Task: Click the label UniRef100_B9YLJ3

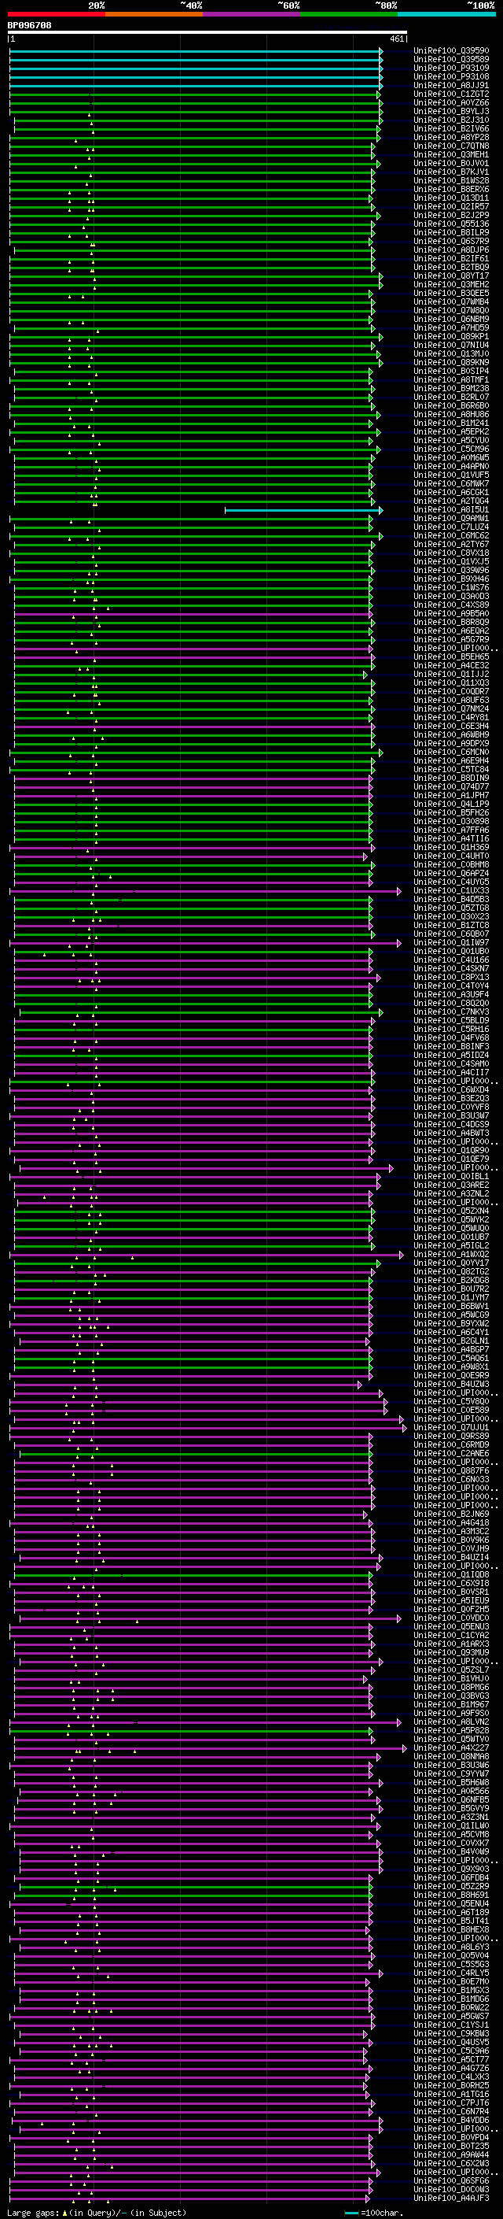Action: pyautogui.click(x=451, y=111)
